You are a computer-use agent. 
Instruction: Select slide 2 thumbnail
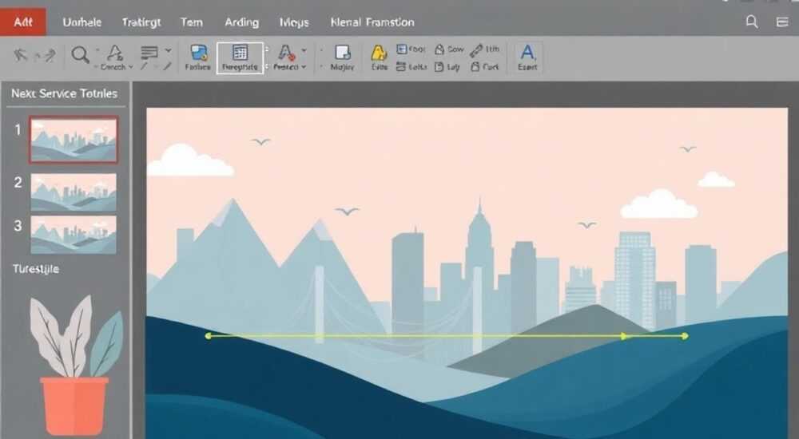(x=74, y=192)
